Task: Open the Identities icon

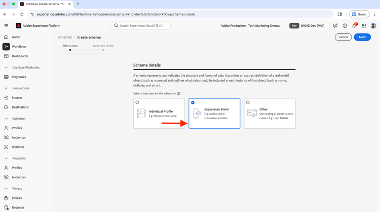Action: 6,147
